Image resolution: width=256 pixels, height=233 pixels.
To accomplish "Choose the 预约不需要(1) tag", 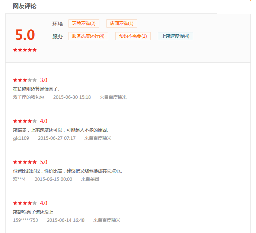I will [133, 36].
